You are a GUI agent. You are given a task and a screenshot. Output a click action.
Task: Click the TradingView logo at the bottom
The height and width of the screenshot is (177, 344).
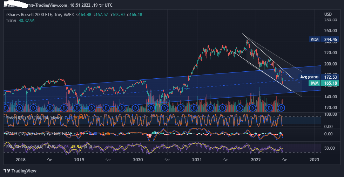coord(20,171)
